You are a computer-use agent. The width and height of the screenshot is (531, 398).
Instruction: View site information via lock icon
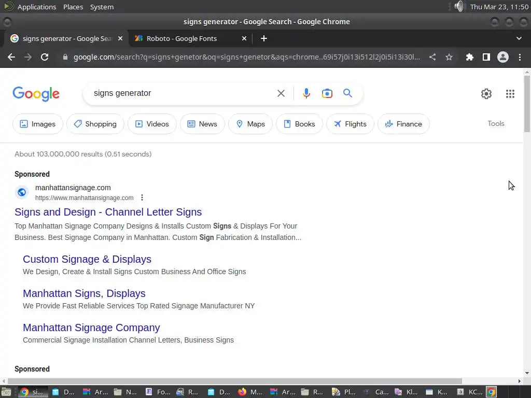pyautogui.click(x=65, y=57)
